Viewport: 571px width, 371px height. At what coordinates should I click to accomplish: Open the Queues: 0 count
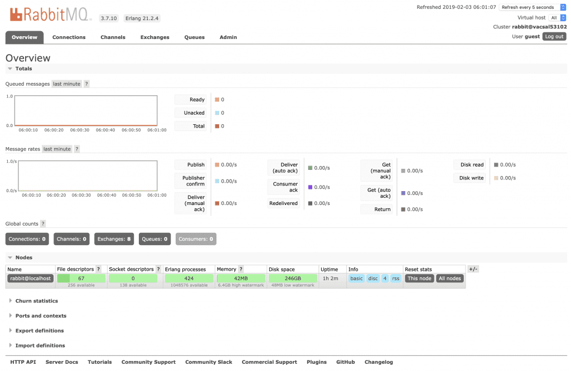click(155, 240)
